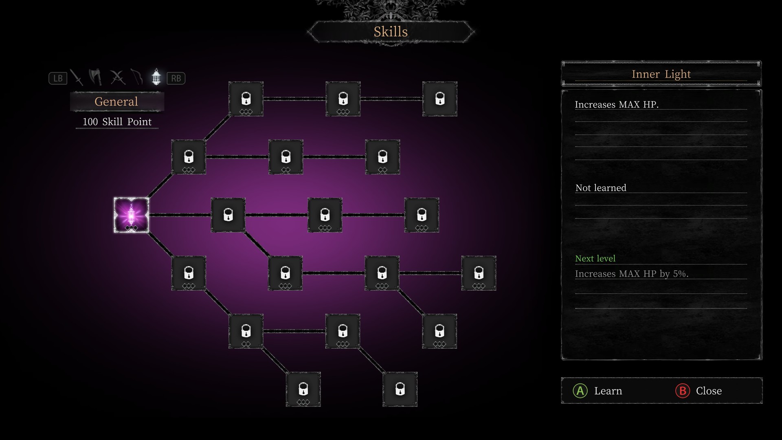
Task: Select the middle-row locked skill node
Action: [325, 214]
